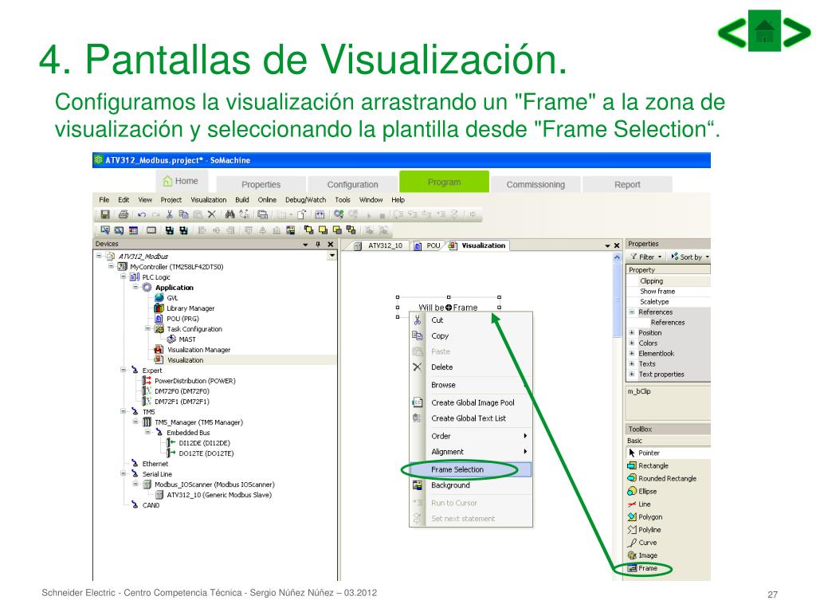Choose Create Global Image Pool
816x612 pixels.
point(470,402)
